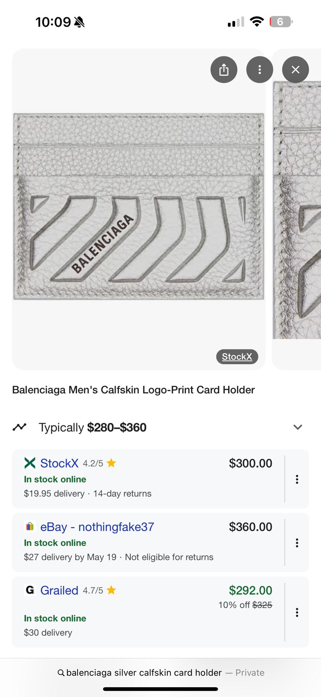Open the three-dot menu for the Grailed listing
Viewport: 321px width, 697px height.
297,612
